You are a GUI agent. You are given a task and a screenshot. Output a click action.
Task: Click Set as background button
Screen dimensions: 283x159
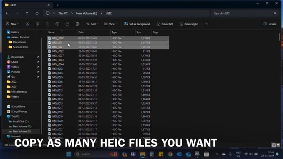point(137,24)
